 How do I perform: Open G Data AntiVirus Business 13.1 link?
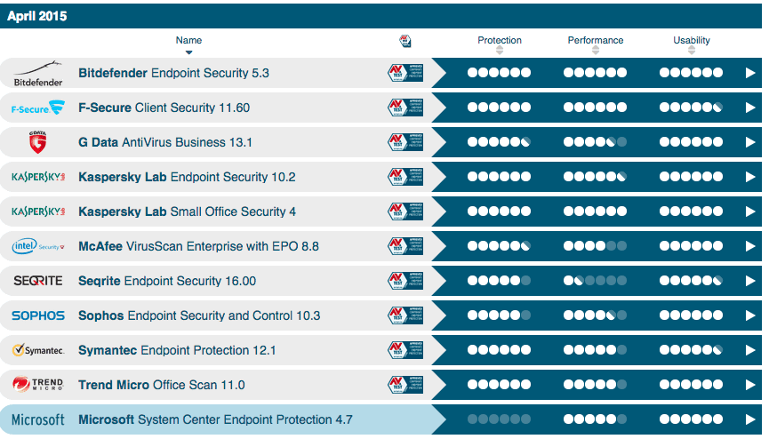[x=165, y=142]
